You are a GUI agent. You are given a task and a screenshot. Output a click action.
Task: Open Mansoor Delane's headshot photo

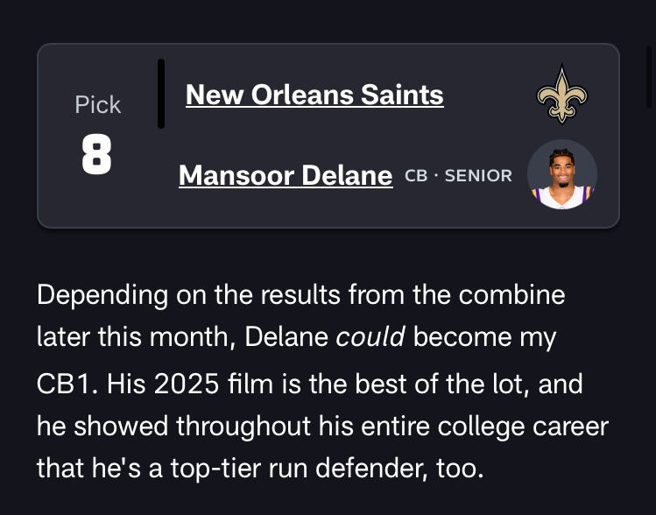(x=561, y=174)
